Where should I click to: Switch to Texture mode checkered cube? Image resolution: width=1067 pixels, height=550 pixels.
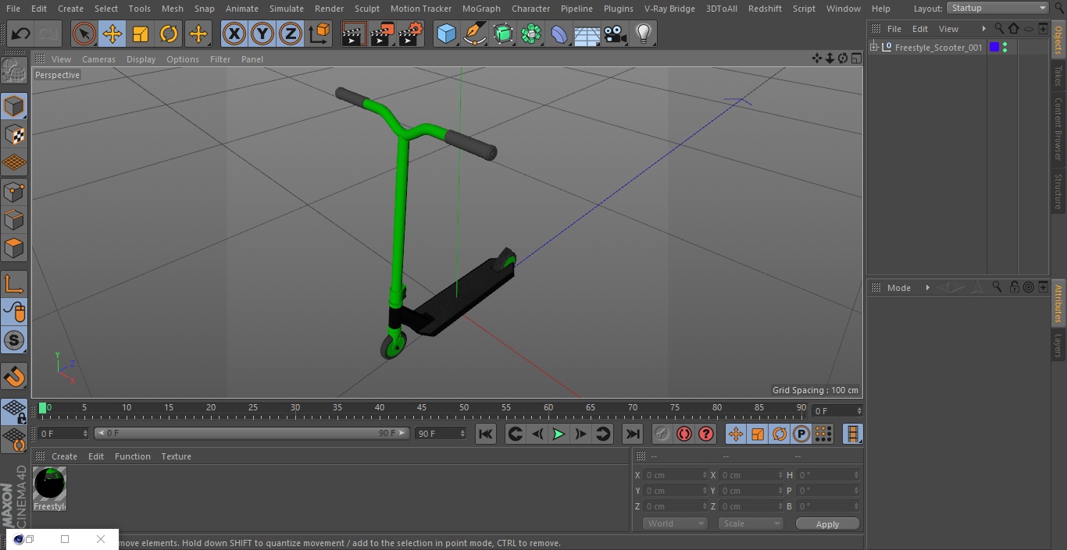point(14,135)
